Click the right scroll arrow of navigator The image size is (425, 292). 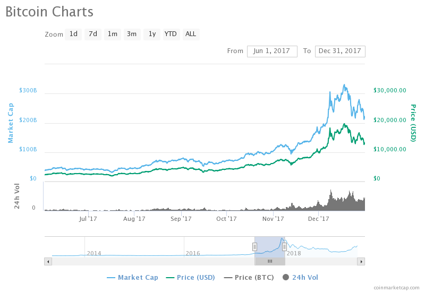point(361,261)
